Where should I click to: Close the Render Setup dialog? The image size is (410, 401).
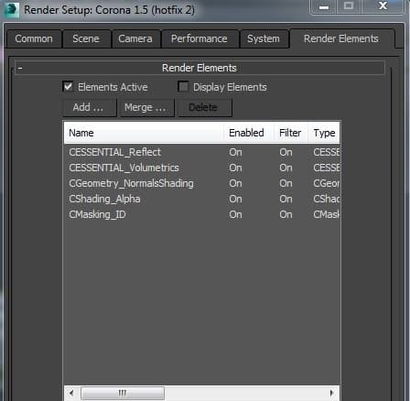(x=383, y=6)
